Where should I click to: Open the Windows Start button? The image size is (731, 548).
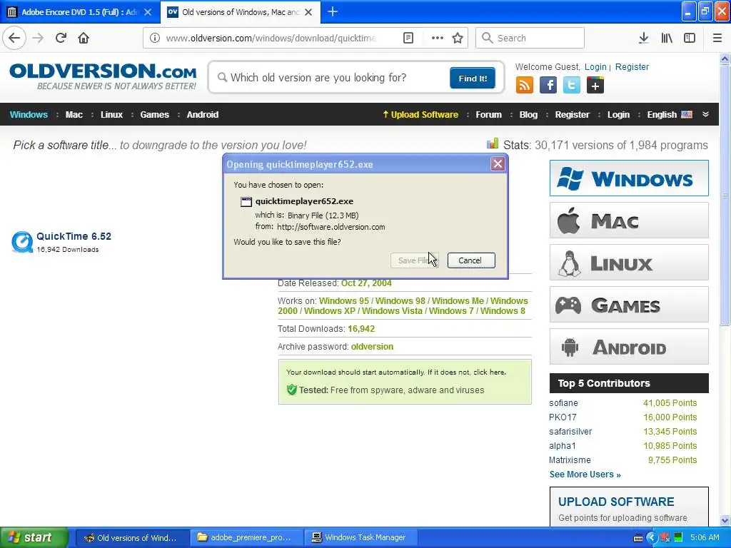tap(34, 537)
